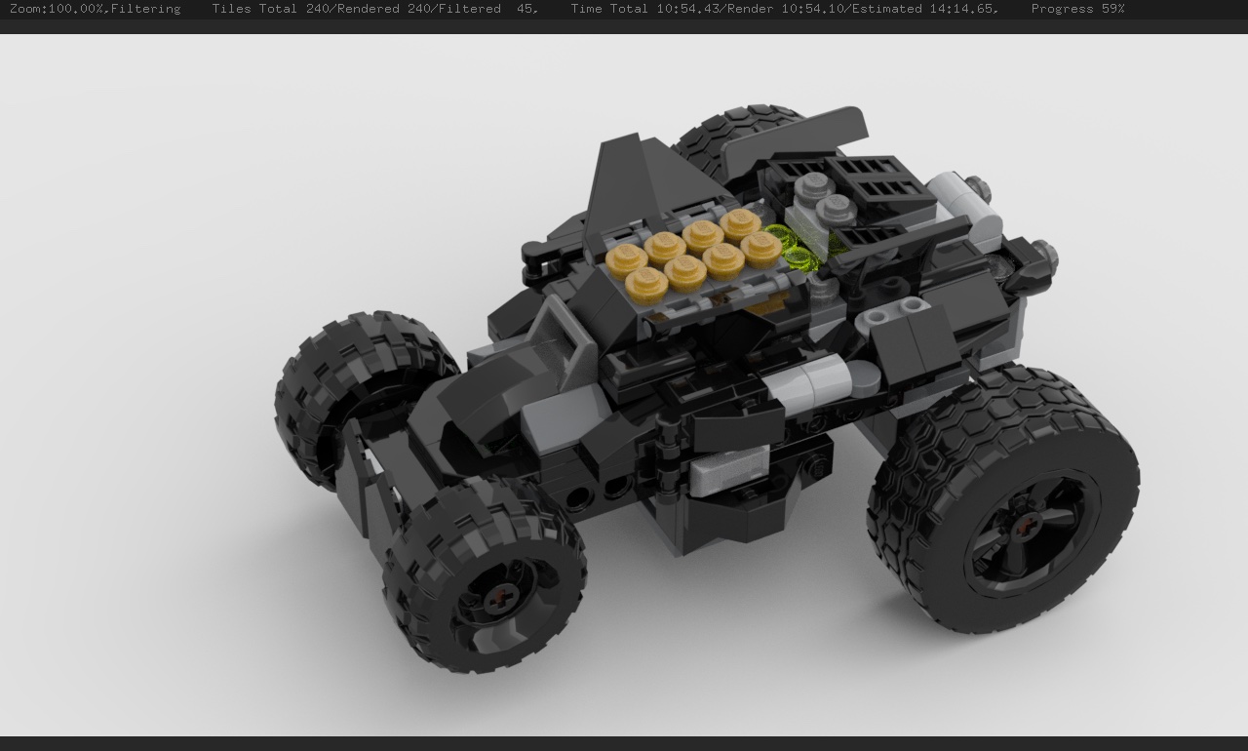The image size is (1248, 751).
Task: Click the "Tiles Total 240" readout
Action: (x=270, y=9)
